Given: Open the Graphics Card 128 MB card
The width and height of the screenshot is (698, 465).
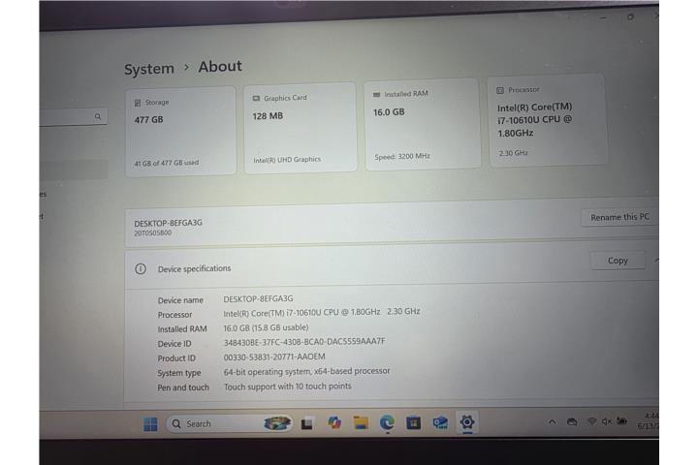Looking at the screenshot, I should coord(301,128).
